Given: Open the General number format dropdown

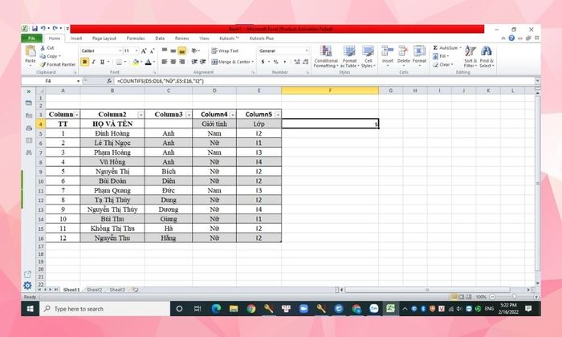Looking at the screenshot, I should (x=306, y=51).
